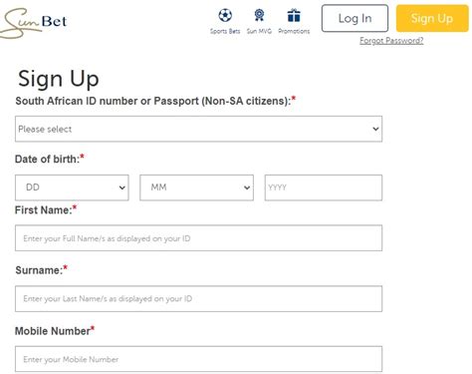The height and width of the screenshot is (374, 472).
Task: Click the Promotions menu label
Action: click(294, 31)
